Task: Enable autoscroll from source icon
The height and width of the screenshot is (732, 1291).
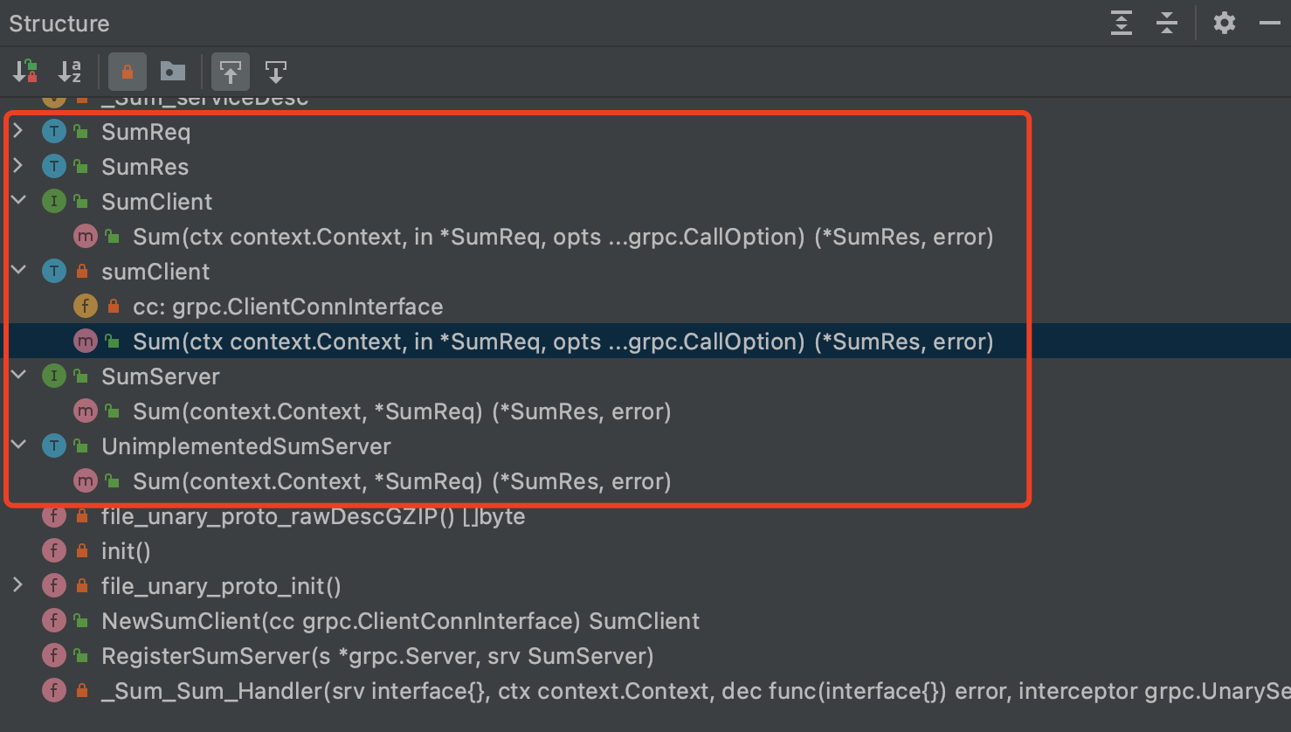Action: [276, 72]
